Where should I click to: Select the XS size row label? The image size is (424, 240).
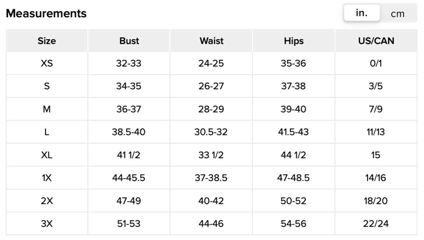click(x=47, y=63)
